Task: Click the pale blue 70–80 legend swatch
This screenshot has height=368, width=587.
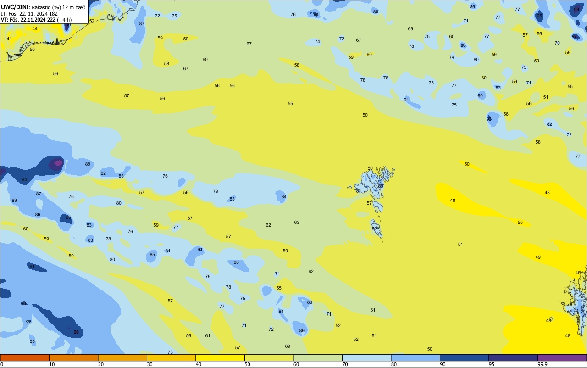Action: tap(366, 357)
